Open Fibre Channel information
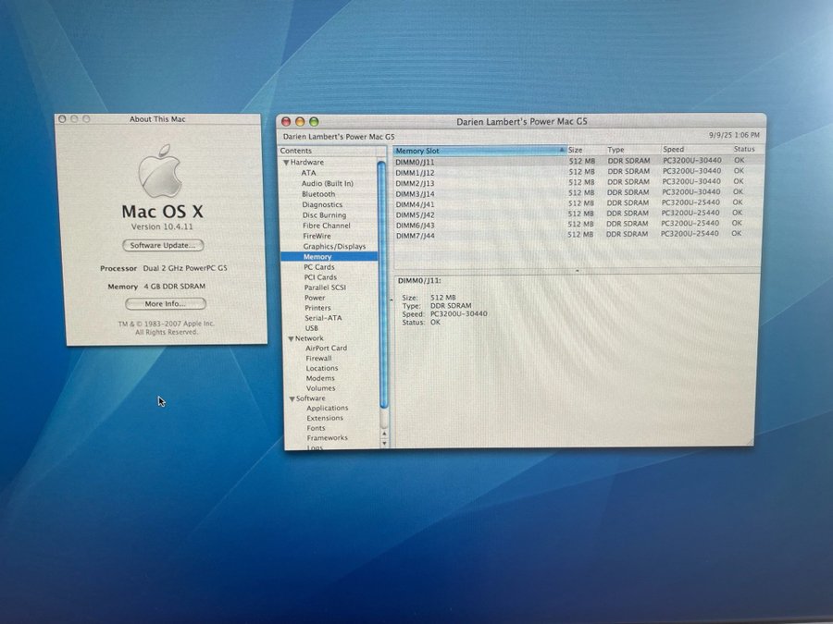 coord(326,226)
